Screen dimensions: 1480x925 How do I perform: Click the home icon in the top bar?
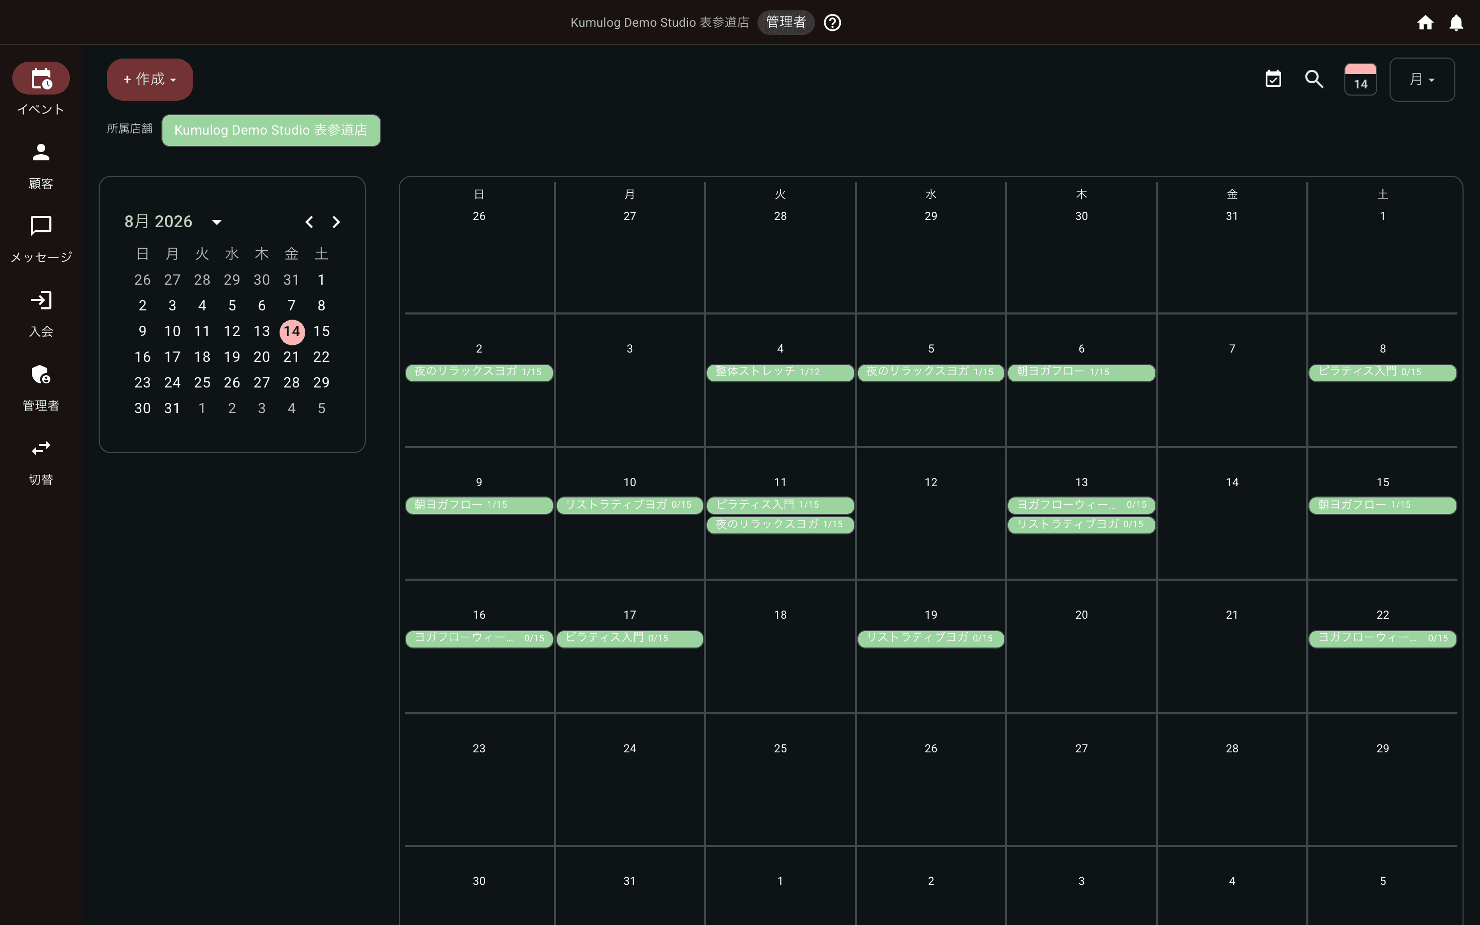pos(1425,23)
